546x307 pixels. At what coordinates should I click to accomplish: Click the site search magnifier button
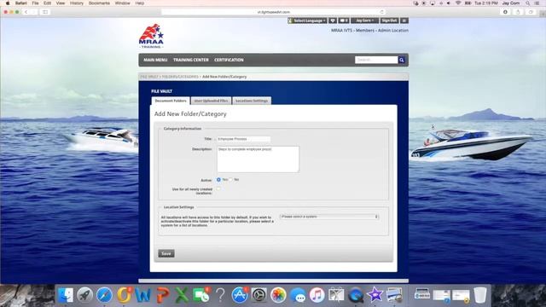click(402, 60)
